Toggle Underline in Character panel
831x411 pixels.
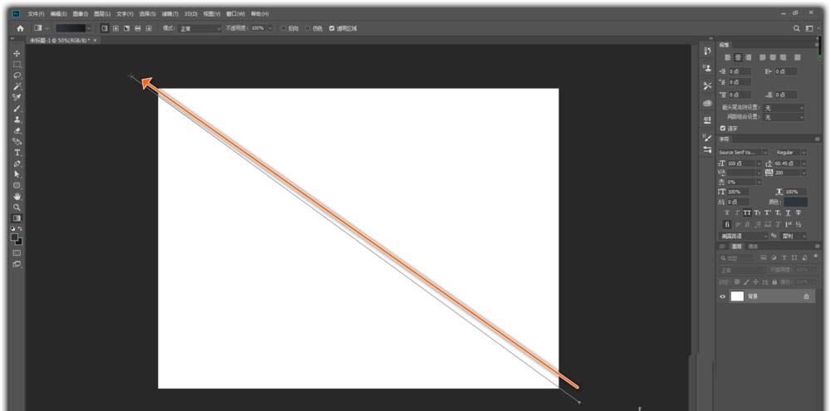pos(788,213)
